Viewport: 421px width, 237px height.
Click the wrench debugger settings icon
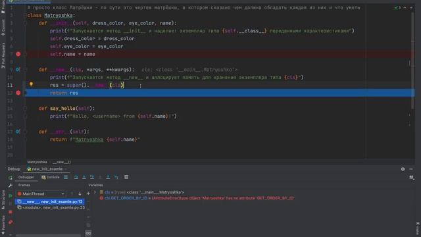[11, 186]
